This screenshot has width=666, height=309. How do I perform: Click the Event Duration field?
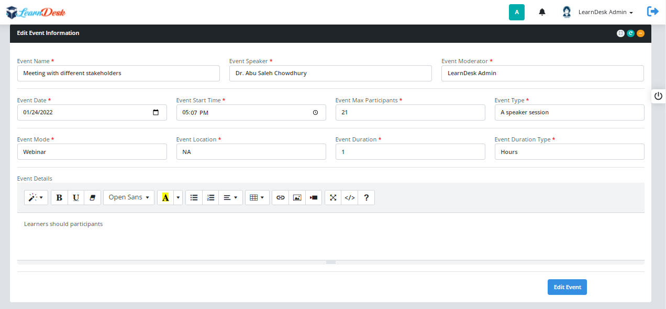tap(410, 152)
